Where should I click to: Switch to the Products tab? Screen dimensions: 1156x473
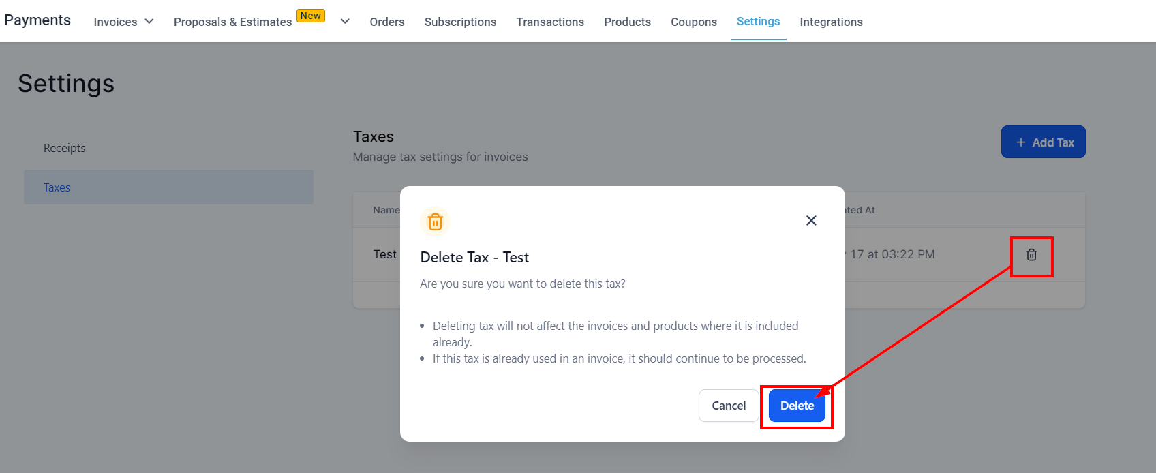point(627,22)
